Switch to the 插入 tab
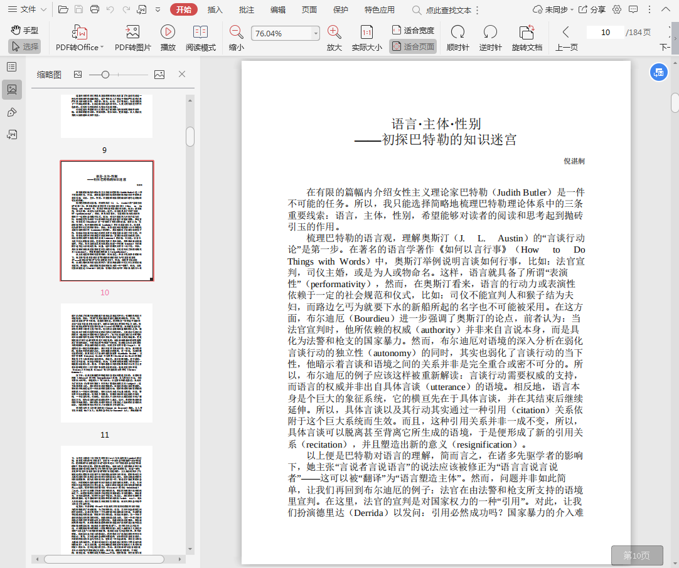Screen dimensions: 679x568 click(215, 9)
